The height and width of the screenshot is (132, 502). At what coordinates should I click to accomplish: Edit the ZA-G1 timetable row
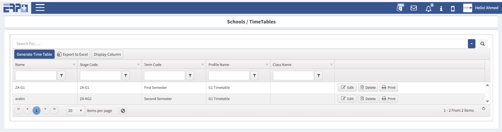click(347, 87)
